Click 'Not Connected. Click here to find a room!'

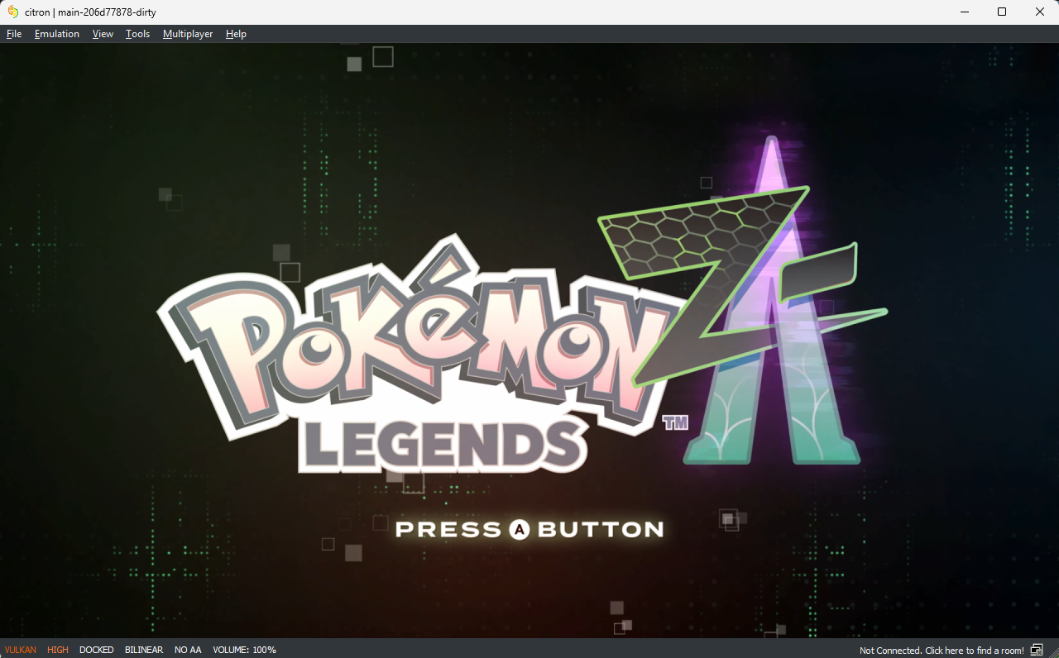coord(942,651)
